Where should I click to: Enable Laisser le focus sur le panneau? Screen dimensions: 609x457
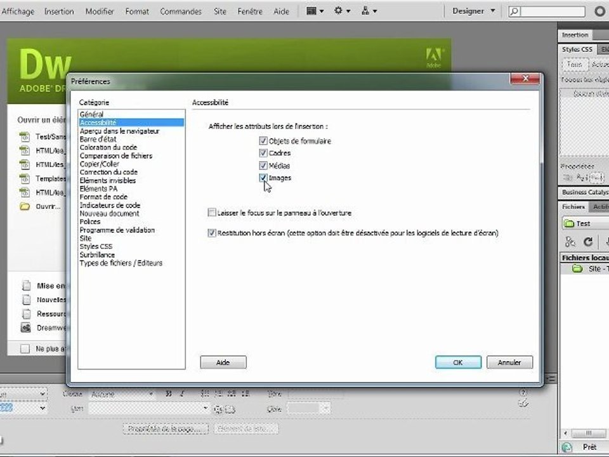pos(212,213)
